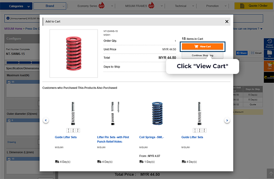274x179 pixels.
Task: Click Continue Shopping button
Action: click(x=202, y=55)
